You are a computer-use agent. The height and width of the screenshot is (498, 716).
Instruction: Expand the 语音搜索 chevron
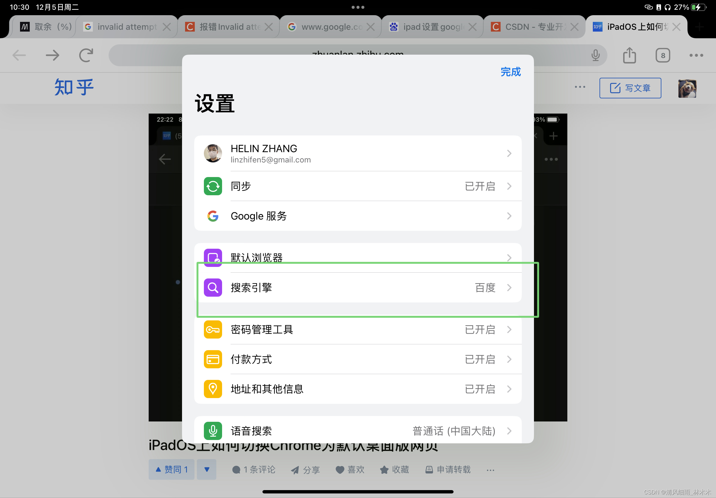tap(509, 431)
